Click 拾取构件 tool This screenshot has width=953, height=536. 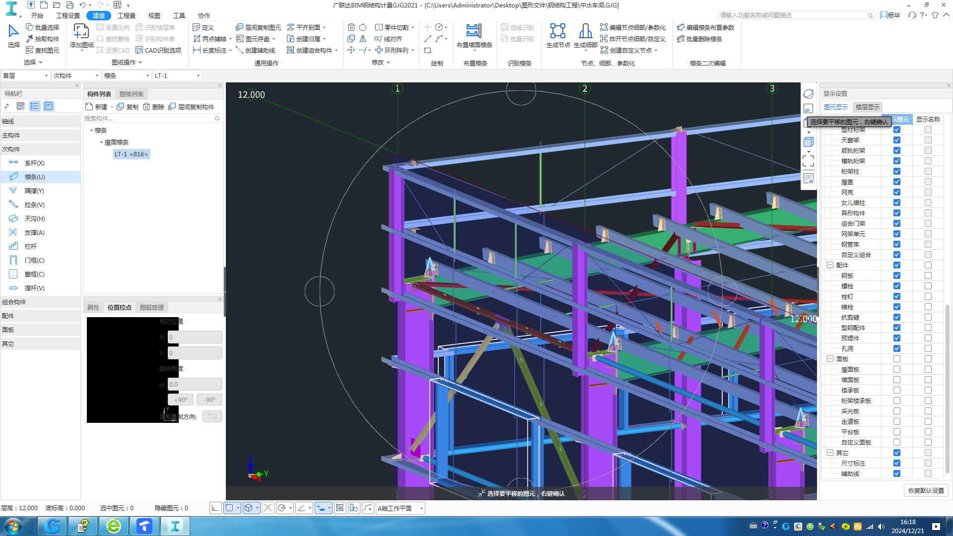(43, 39)
